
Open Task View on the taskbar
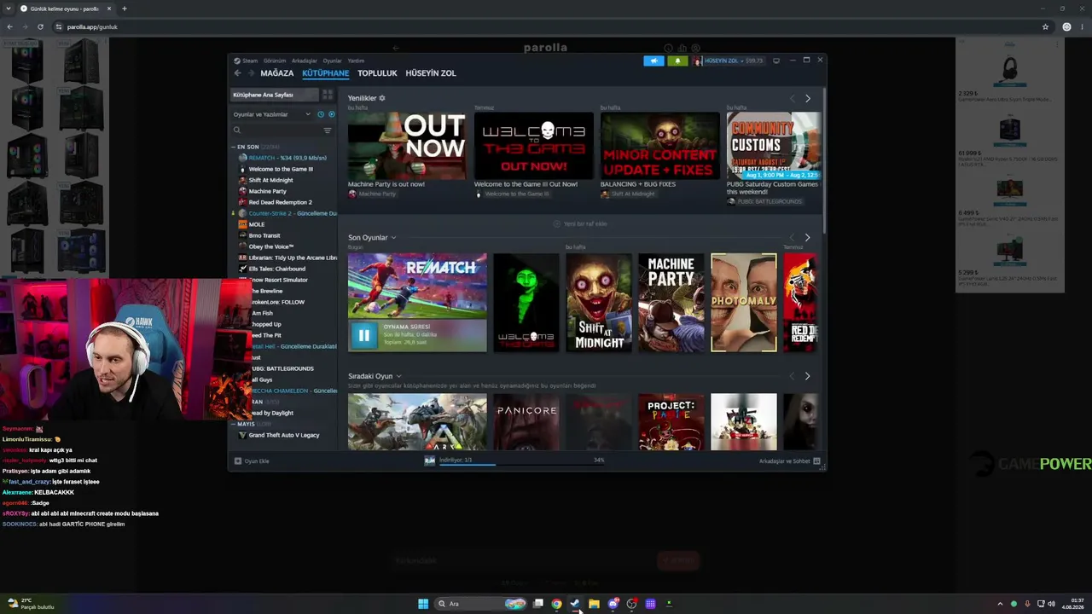coord(537,604)
